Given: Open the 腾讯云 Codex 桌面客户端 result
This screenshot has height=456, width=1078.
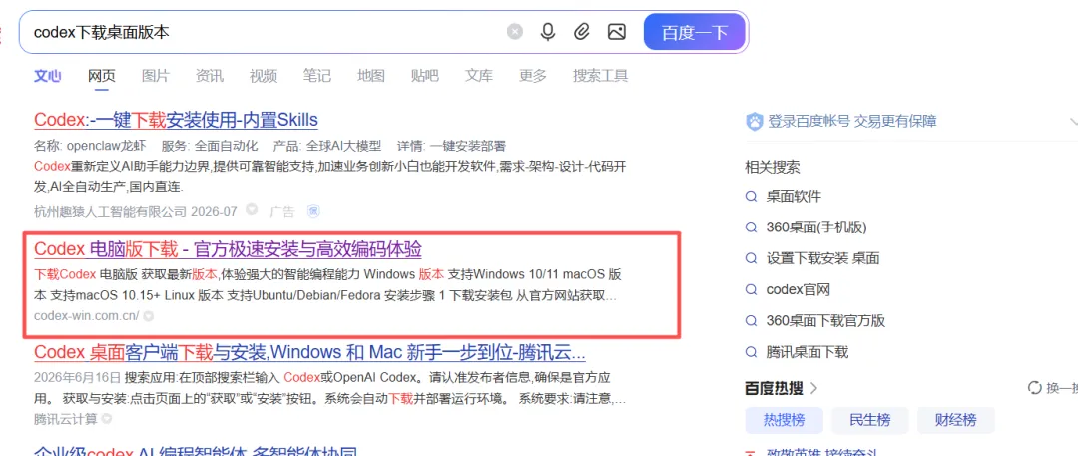Looking at the screenshot, I should click(309, 353).
